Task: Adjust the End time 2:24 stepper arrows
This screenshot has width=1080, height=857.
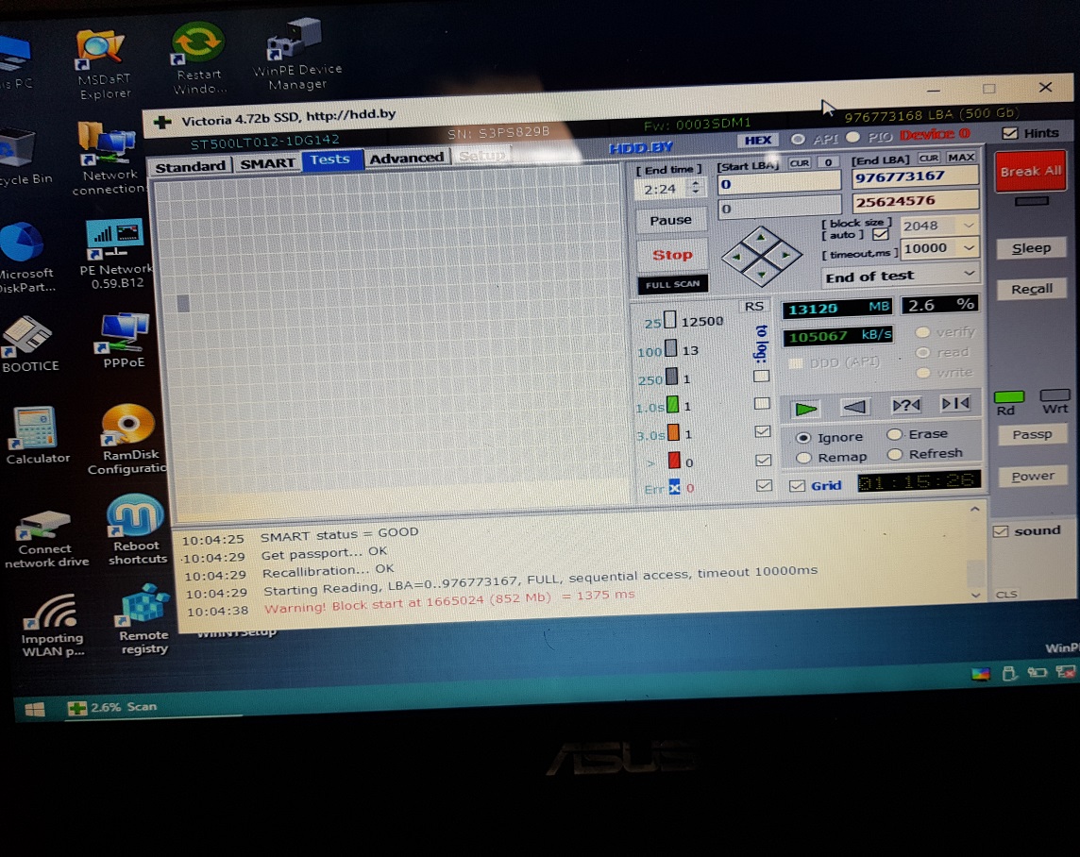Action: [696, 187]
